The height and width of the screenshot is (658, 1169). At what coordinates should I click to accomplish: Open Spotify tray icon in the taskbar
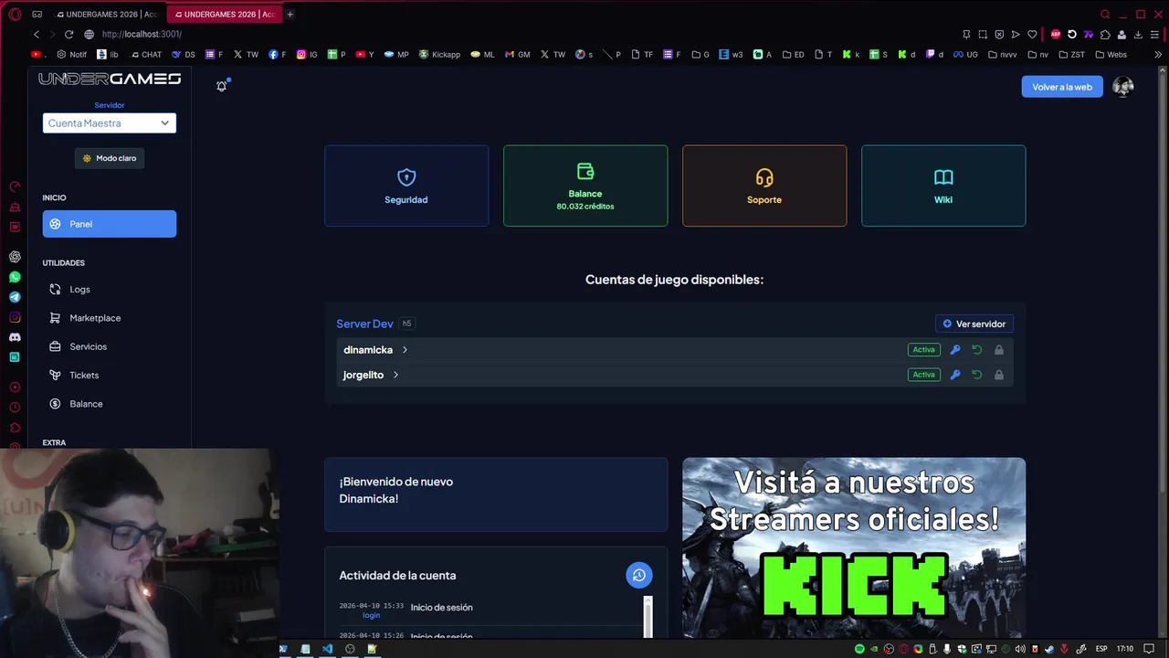pyautogui.click(x=859, y=649)
